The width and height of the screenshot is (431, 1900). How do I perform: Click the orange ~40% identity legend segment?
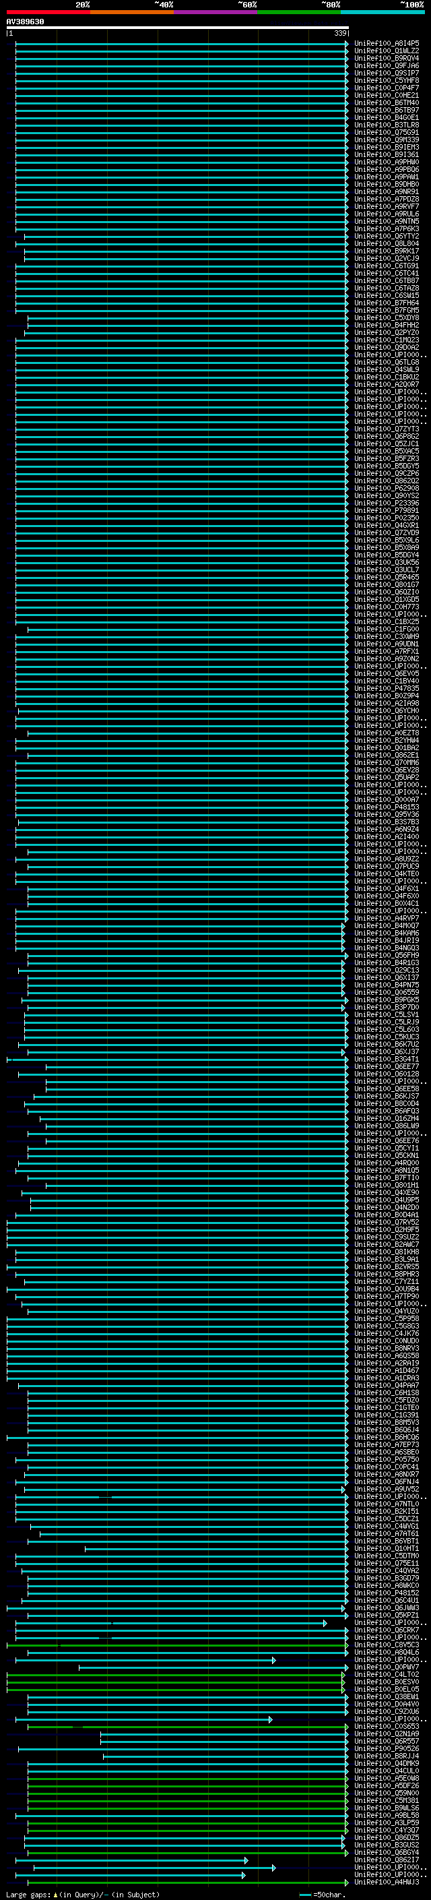pos(132,13)
